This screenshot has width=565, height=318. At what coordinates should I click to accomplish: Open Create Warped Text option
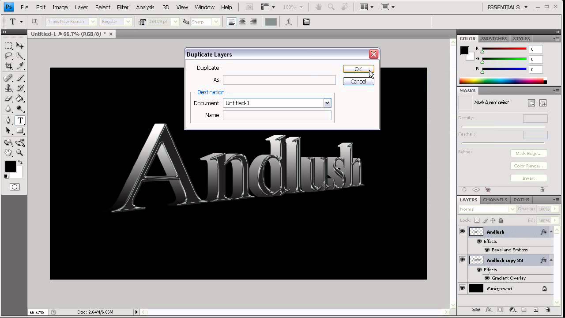pos(289,22)
